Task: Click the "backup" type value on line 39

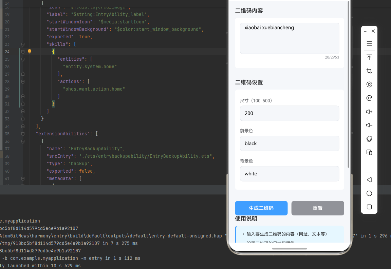Action: (x=79, y=164)
